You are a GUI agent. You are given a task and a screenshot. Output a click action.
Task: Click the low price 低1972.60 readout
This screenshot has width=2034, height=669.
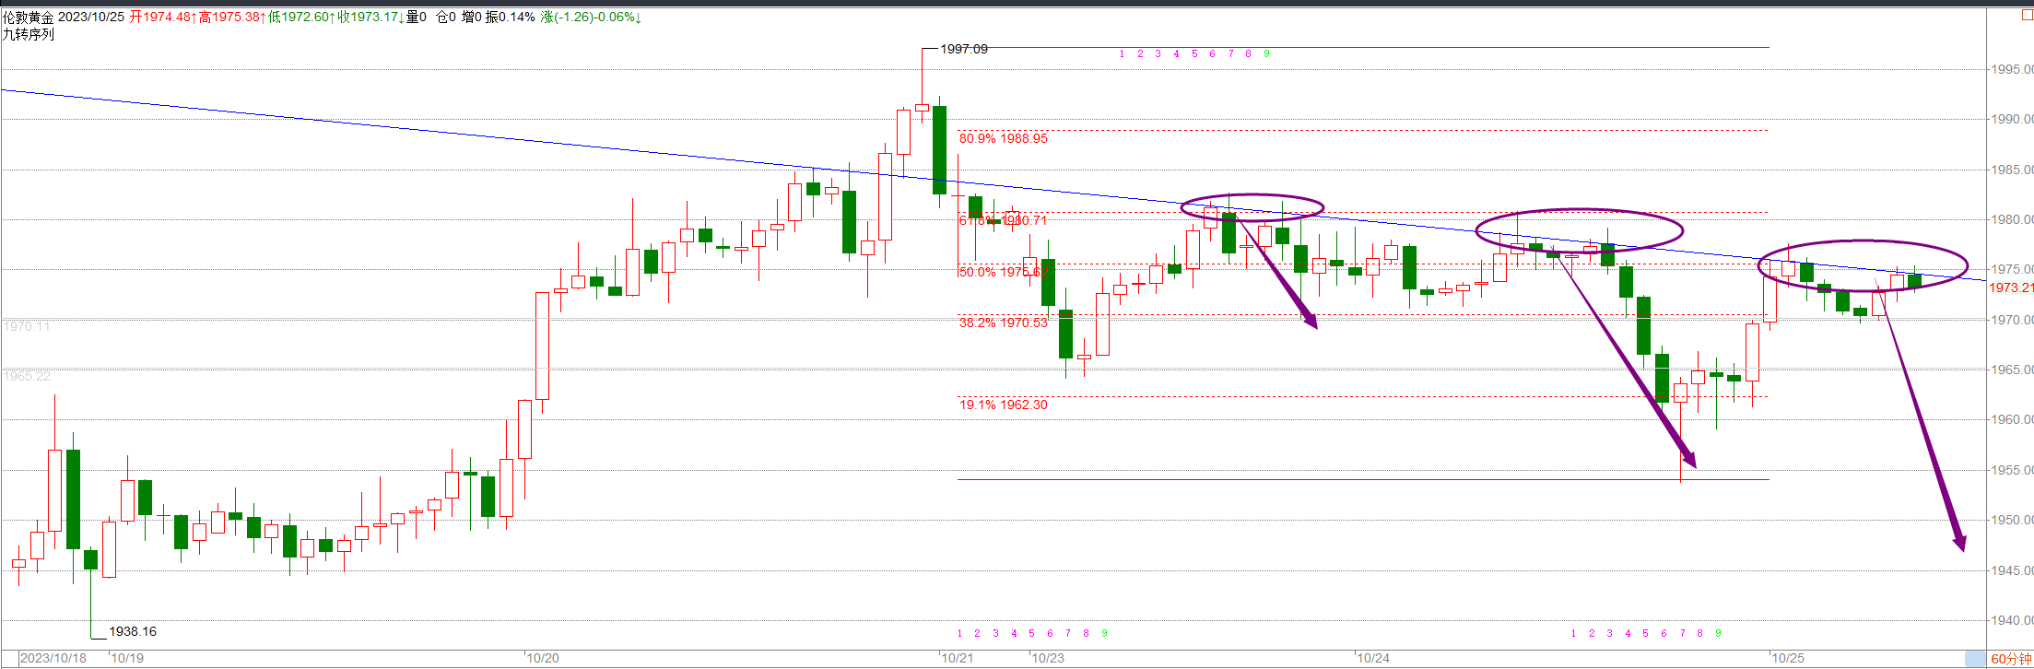click(302, 17)
